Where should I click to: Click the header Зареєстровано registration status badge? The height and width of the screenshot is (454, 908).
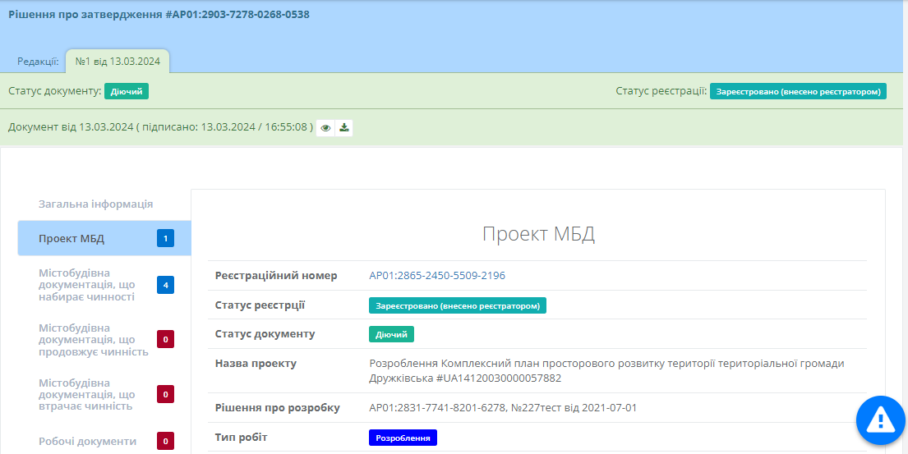tap(798, 91)
